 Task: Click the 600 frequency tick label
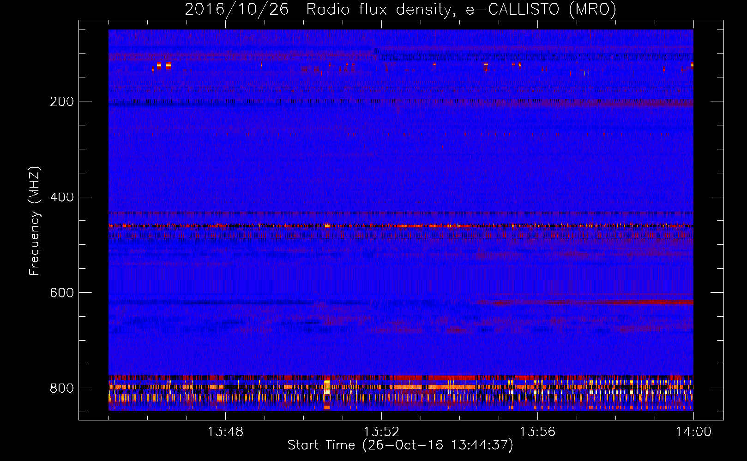(61, 293)
